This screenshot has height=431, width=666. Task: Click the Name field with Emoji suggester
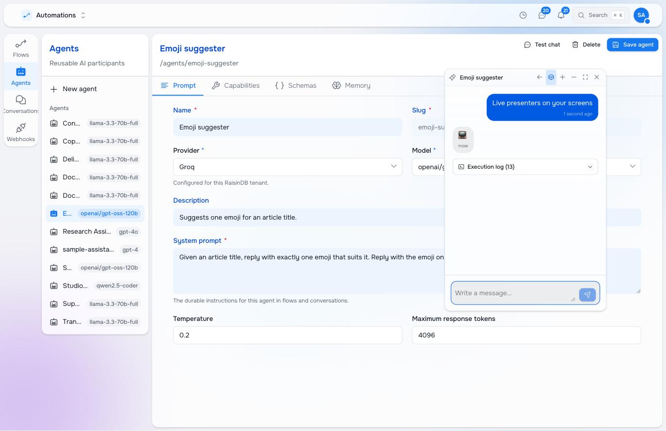pyautogui.click(x=287, y=127)
